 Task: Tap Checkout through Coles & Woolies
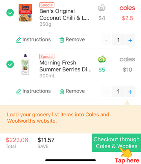tap(117, 143)
